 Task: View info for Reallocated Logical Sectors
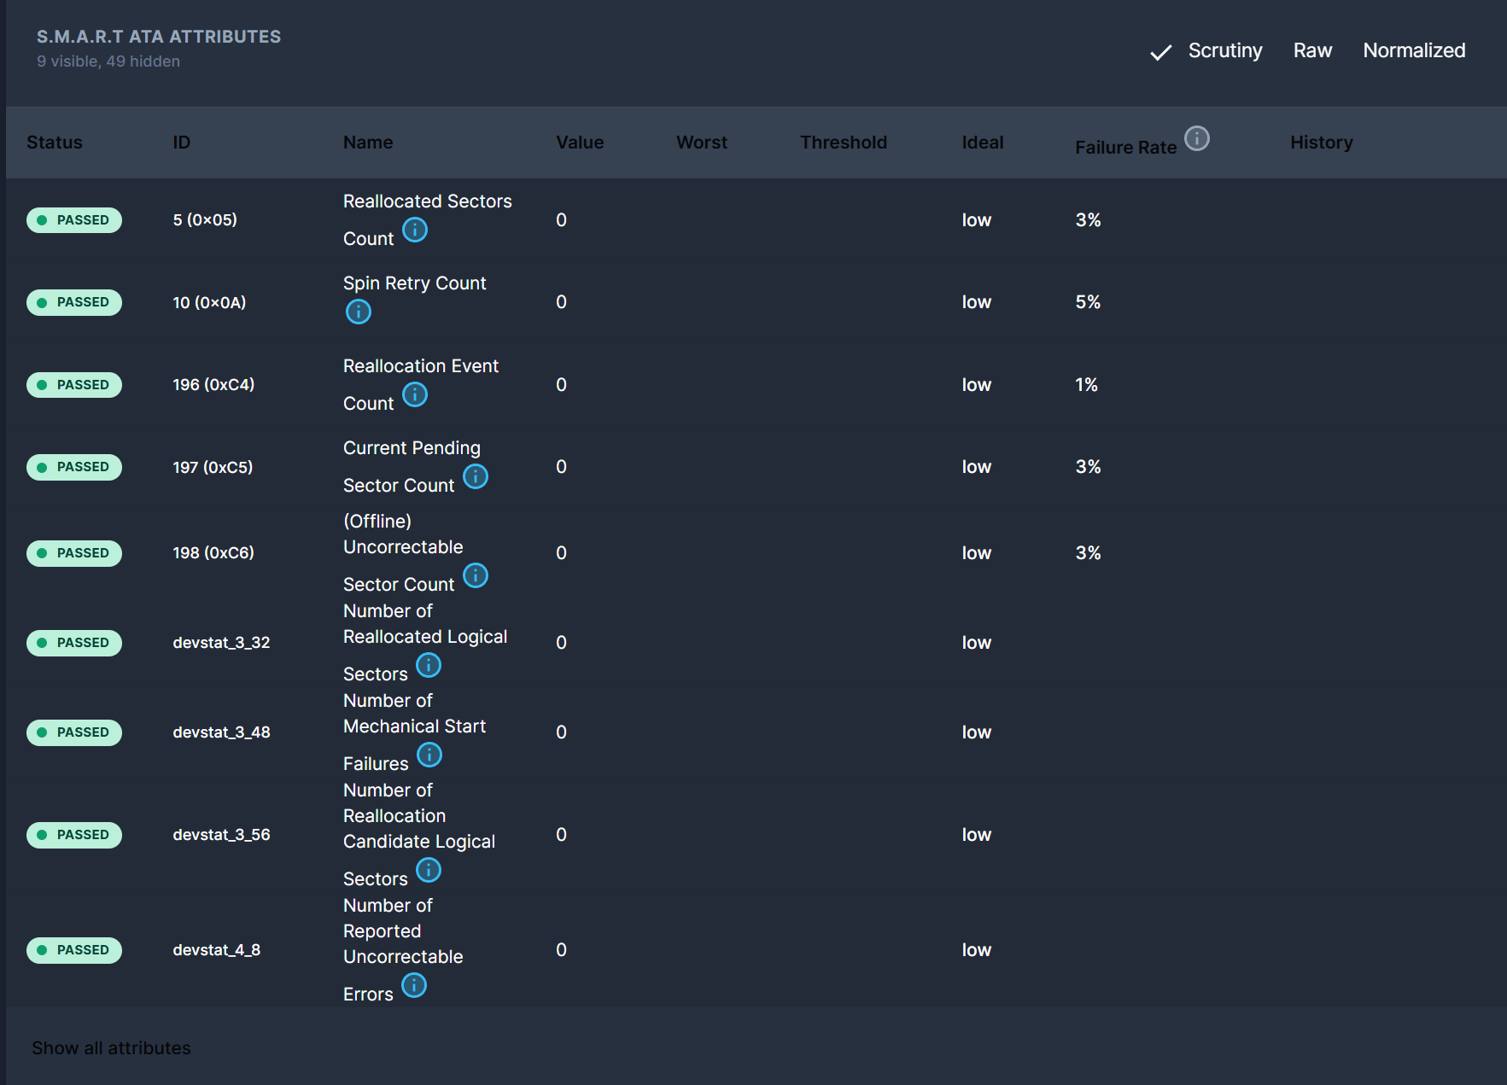point(429,666)
